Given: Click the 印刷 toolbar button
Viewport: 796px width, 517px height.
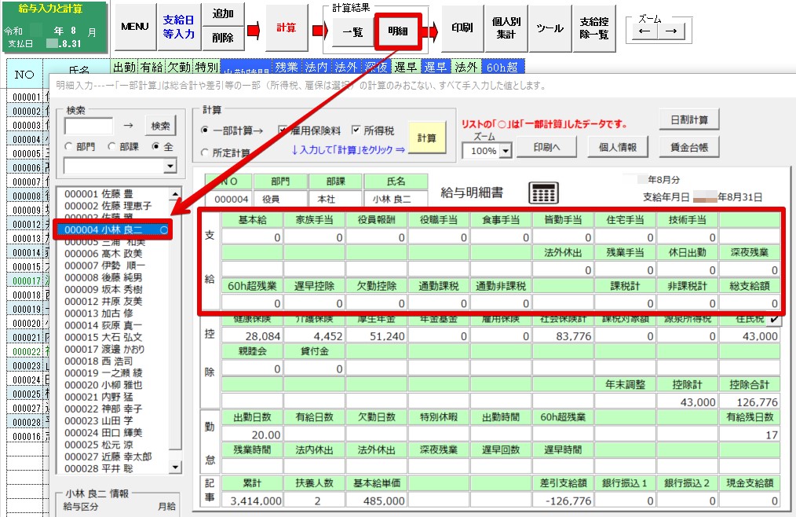Looking at the screenshot, I should coord(462,27).
